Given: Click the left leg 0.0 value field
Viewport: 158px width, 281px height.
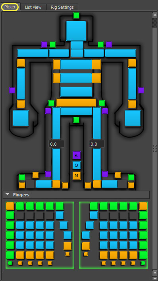Looking at the screenshot, I should point(56,144).
